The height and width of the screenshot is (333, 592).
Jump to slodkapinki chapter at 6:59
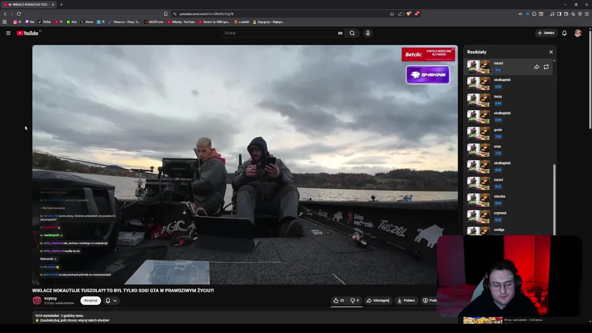click(509, 117)
